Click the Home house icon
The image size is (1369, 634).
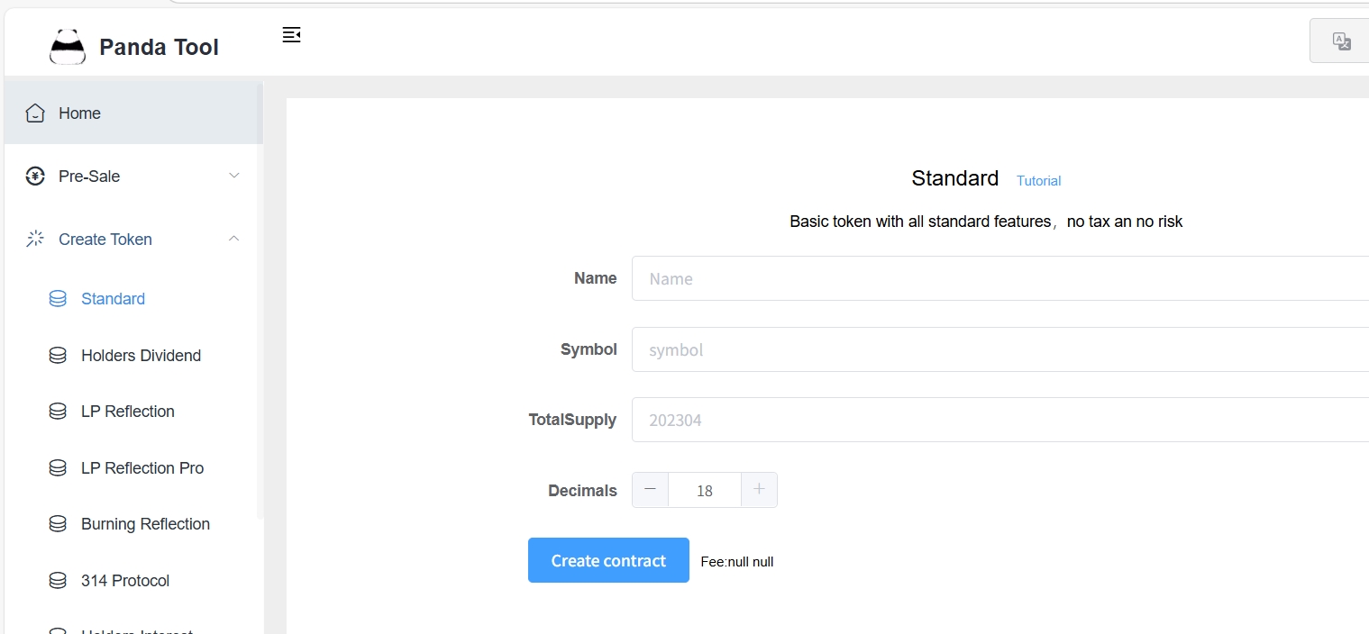35,113
